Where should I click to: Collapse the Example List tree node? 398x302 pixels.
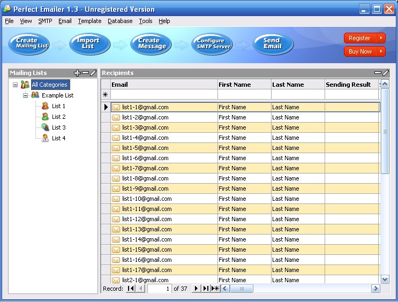(x=25, y=95)
